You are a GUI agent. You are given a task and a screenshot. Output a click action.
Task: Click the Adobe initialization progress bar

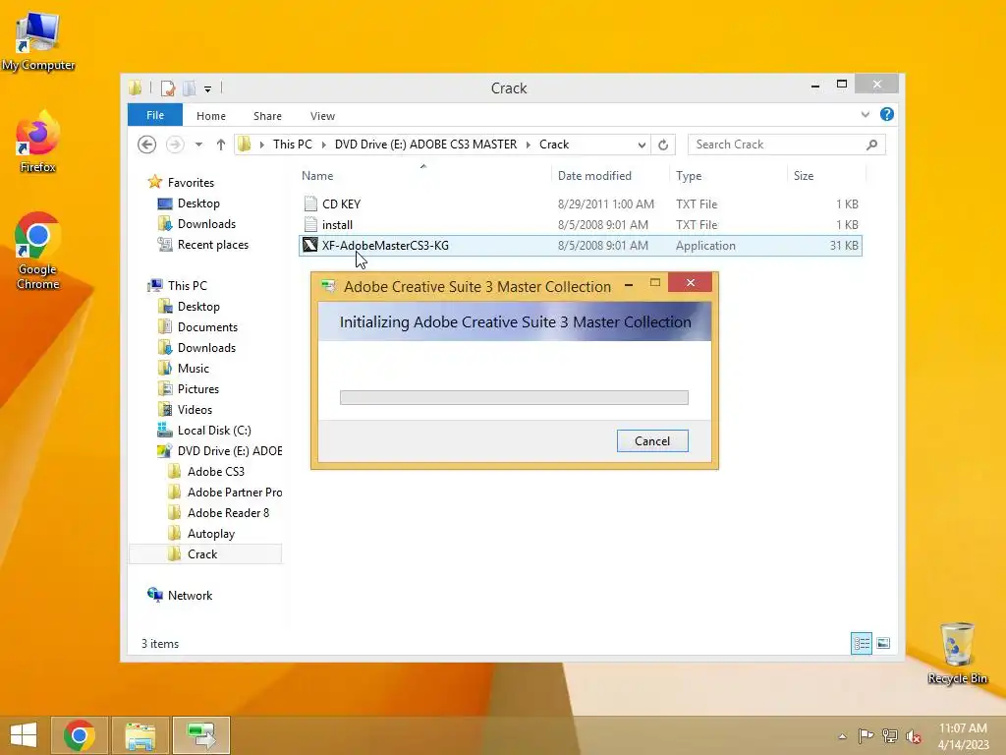pos(514,397)
